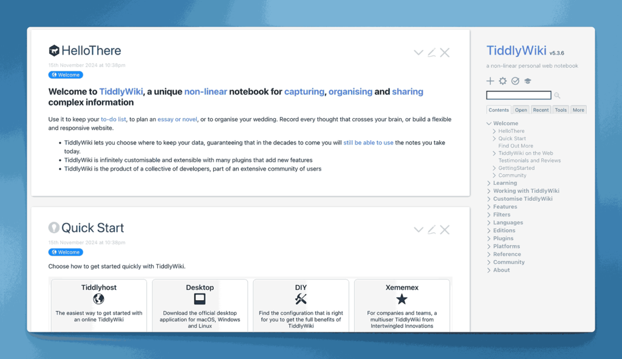
Task: Open Find Out More in contents
Action: 516,146
